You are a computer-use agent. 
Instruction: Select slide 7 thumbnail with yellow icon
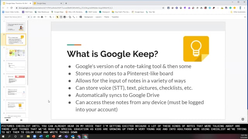15,105
